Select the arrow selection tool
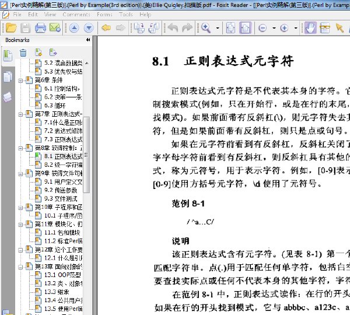The height and width of the screenshot is (315, 350). tap(339, 28)
